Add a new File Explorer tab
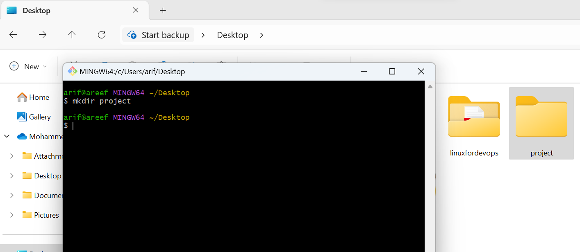This screenshot has height=252, width=580. [x=163, y=10]
